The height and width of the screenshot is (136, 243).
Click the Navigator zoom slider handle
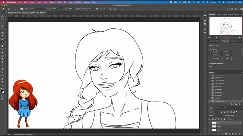227,38
